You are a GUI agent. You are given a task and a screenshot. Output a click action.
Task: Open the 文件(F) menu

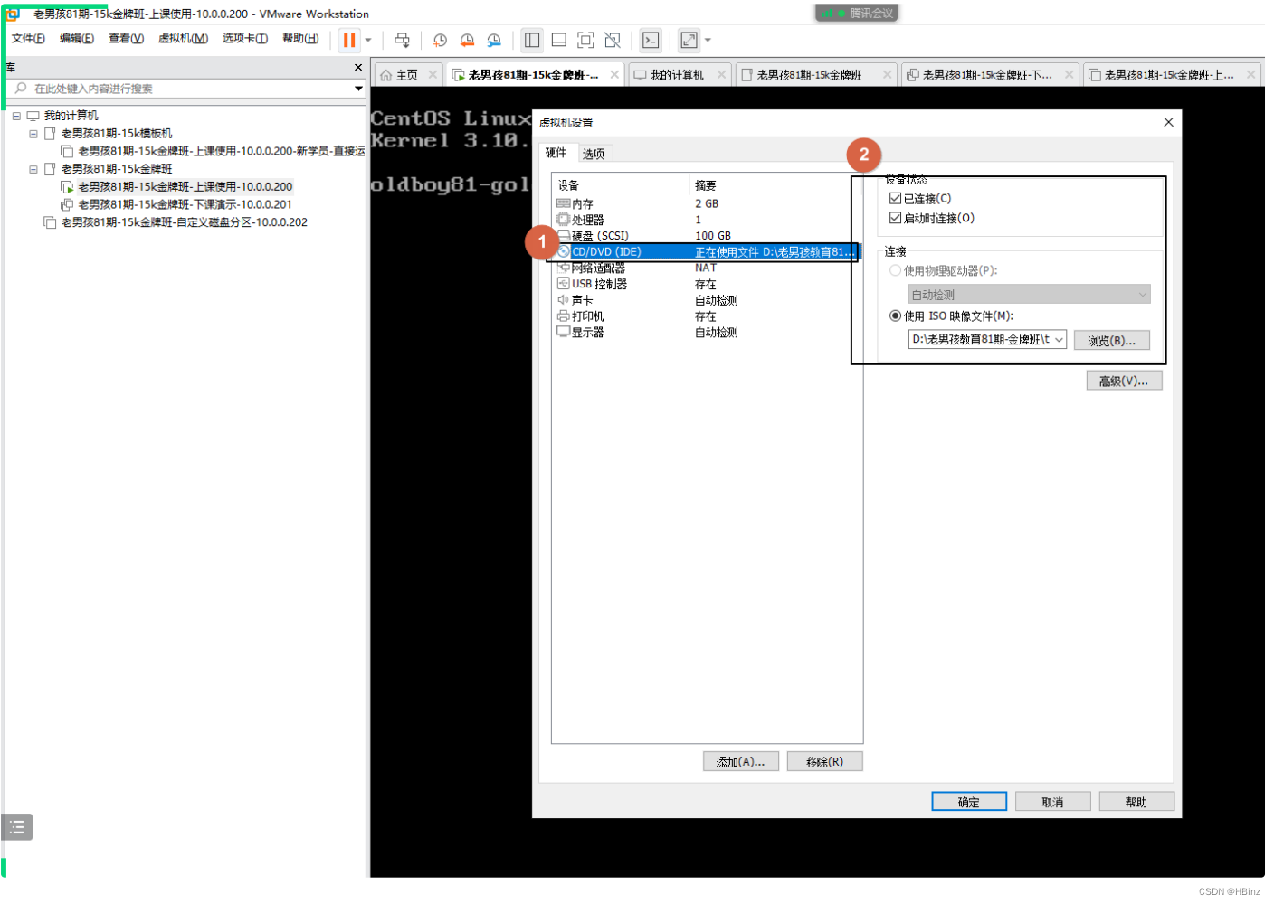pos(28,38)
